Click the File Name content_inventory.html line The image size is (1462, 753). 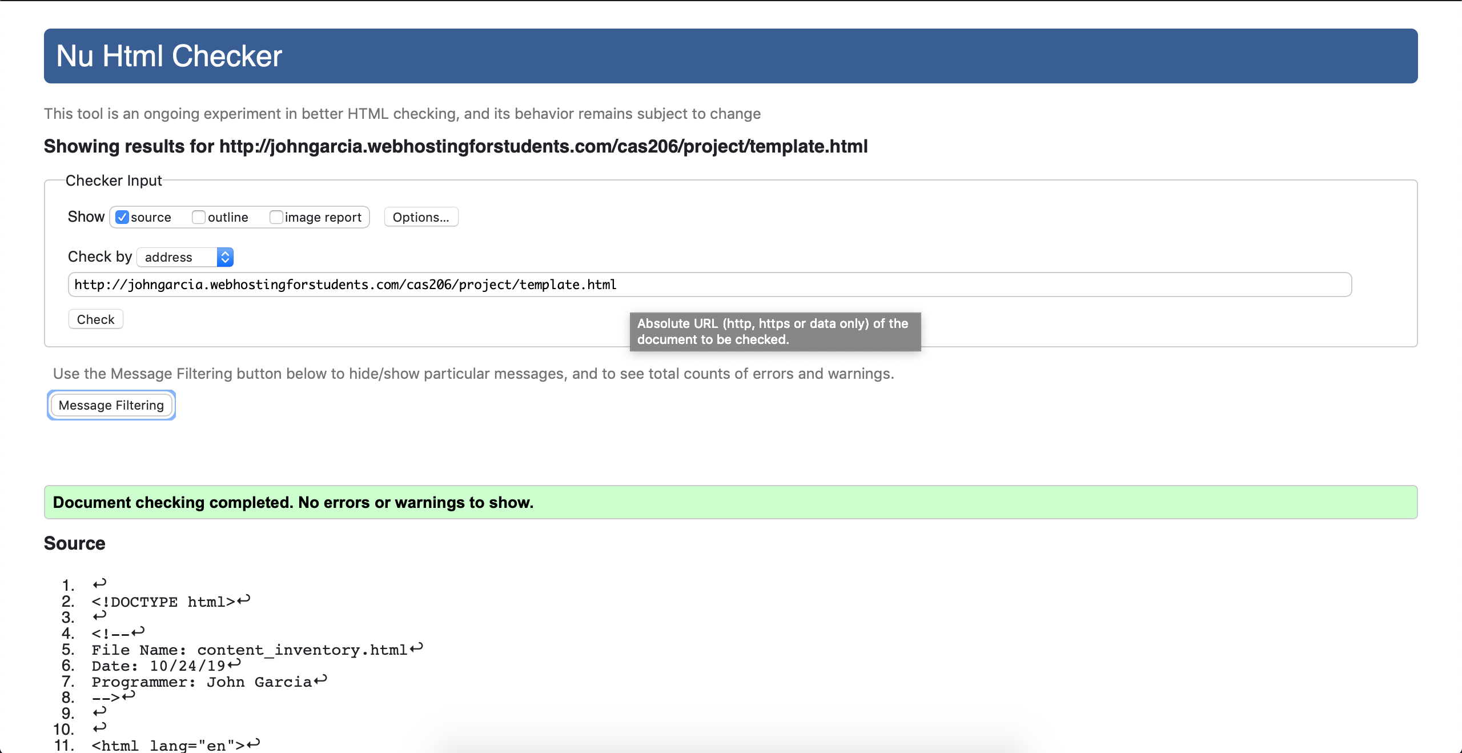[x=249, y=650]
